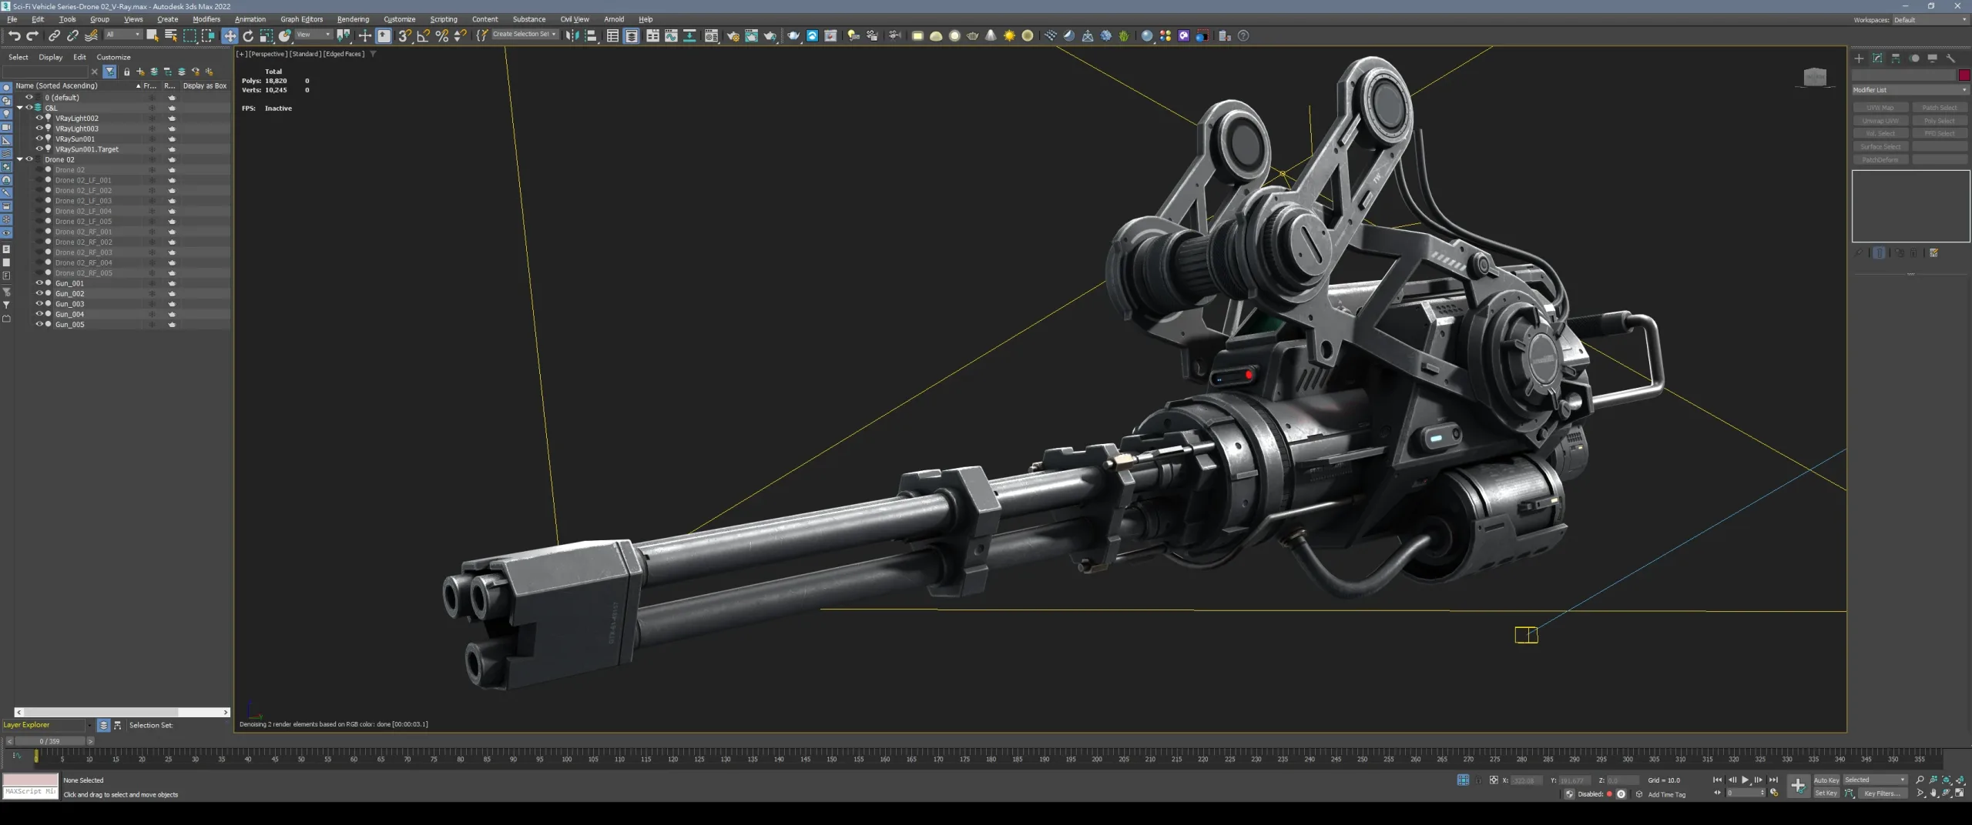The image size is (1972, 825).
Task: Open the Render Setup dialog
Action: pyautogui.click(x=733, y=35)
